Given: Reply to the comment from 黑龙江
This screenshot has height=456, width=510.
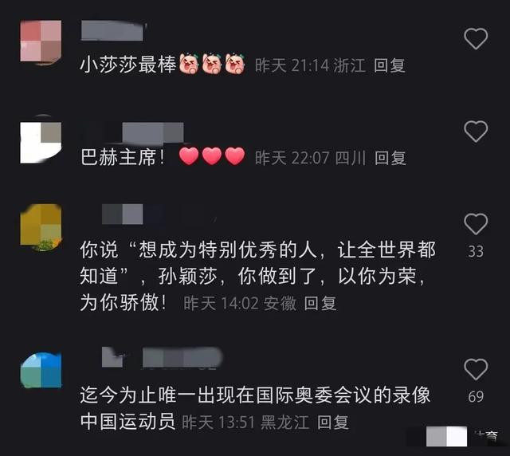Looking at the screenshot, I should click(333, 423).
